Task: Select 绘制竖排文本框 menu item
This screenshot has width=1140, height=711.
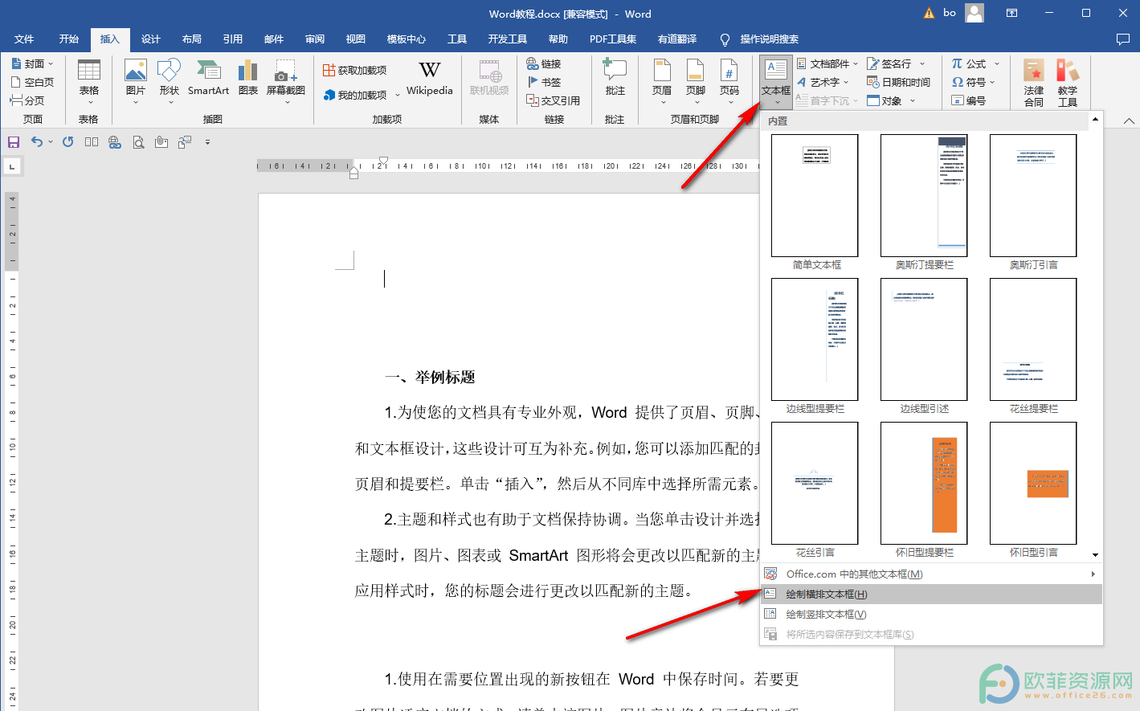Action: coord(931,614)
